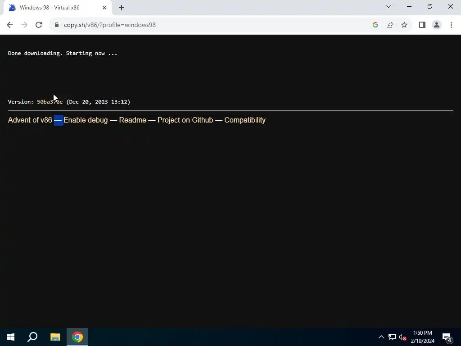Close the Windows 98 - Virtual x86 tab
The height and width of the screenshot is (346, 461).
coord(104,8)
